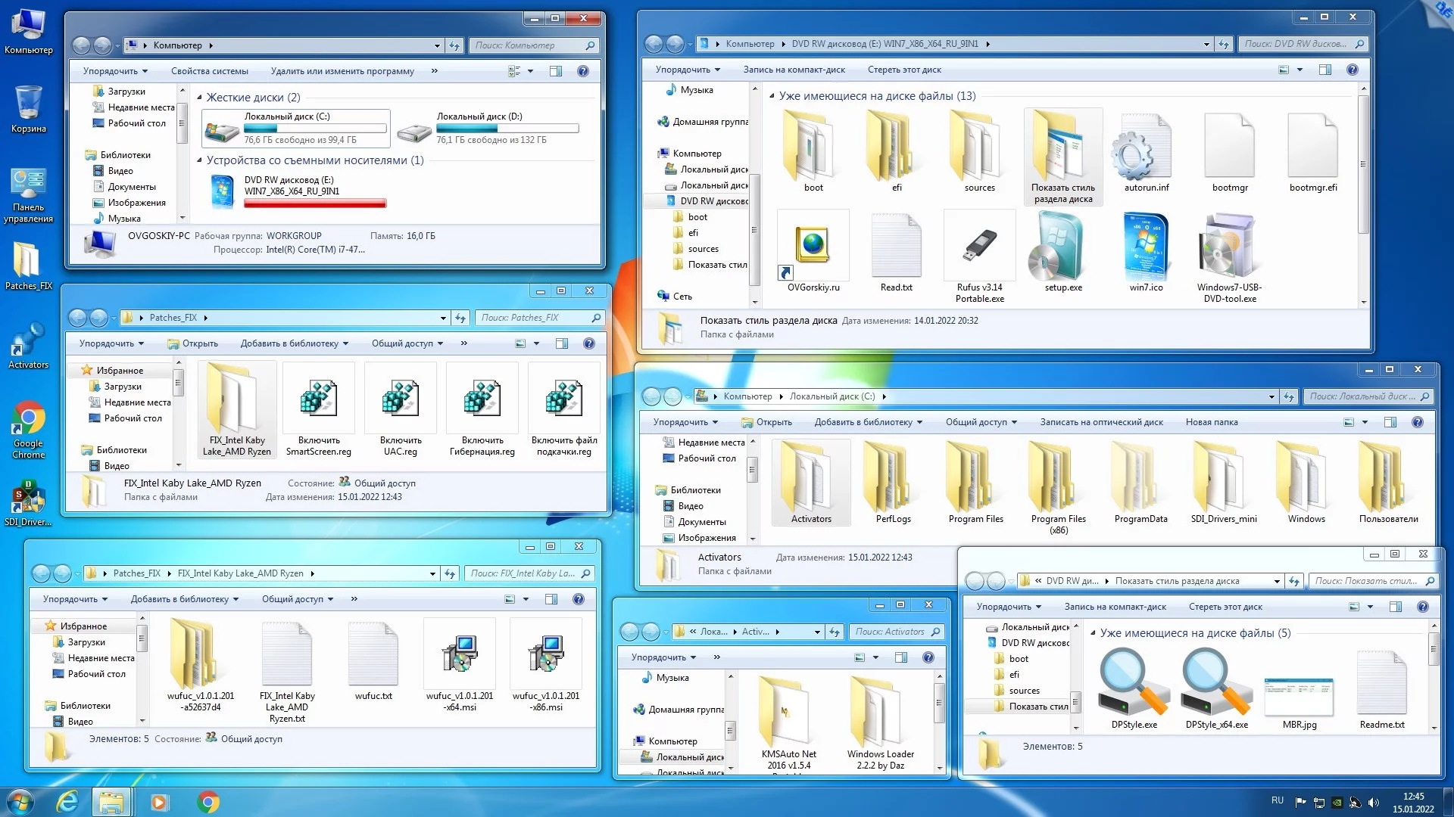Toggle preview pane in Компьютер window

(x=556, y=71)
